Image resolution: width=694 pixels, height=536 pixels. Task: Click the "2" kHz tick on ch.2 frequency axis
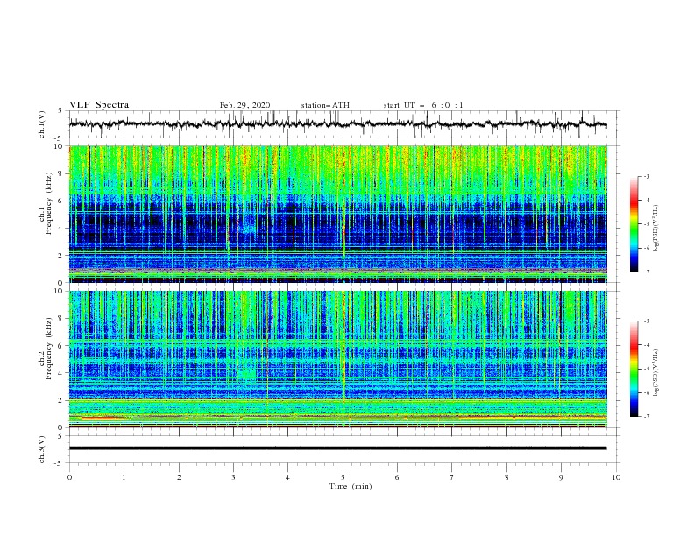pos(60,400)
